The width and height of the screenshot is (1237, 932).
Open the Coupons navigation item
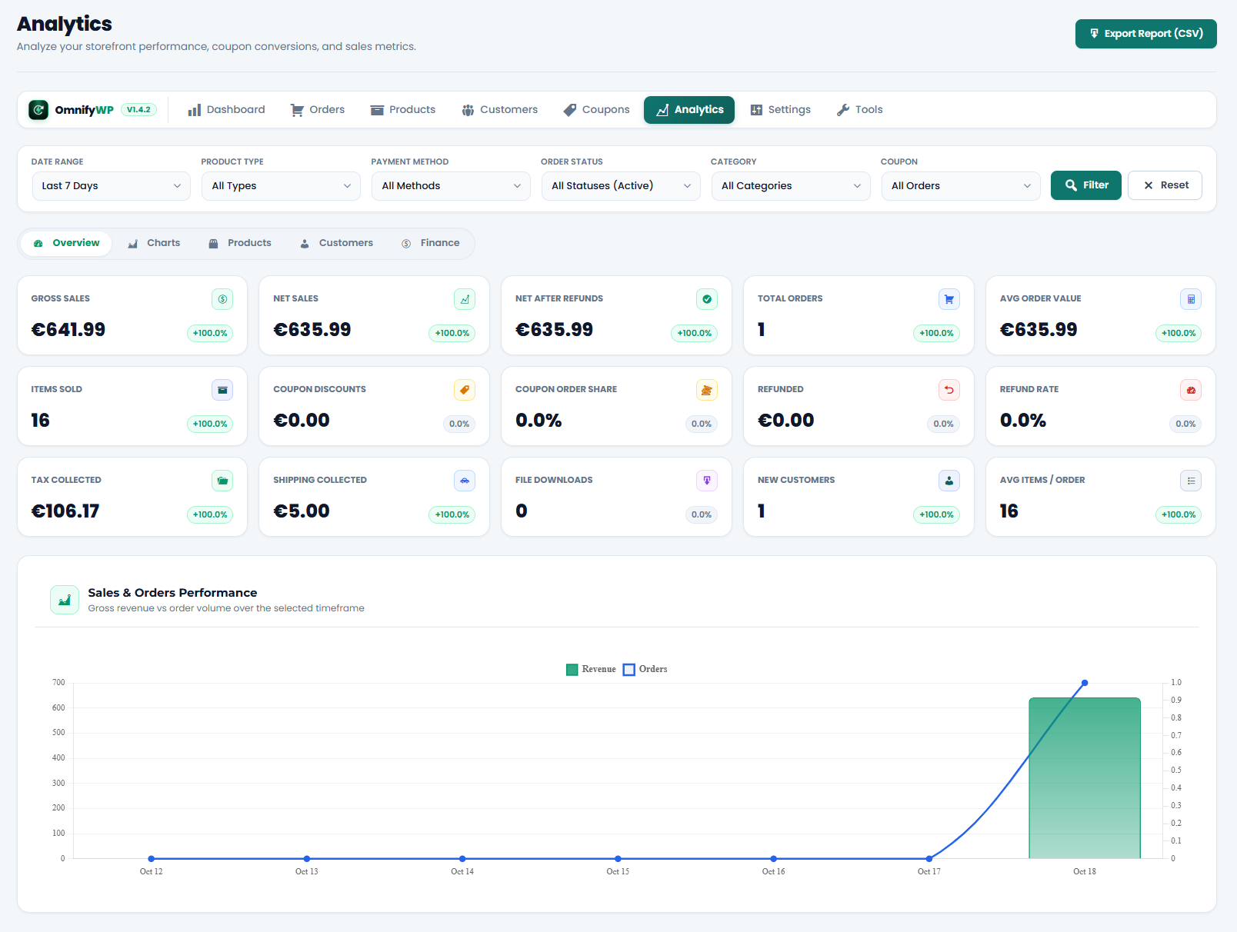[596, 110]
